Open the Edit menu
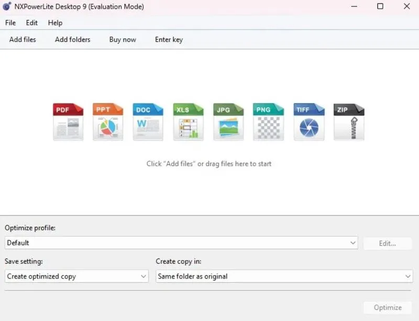This screenshot has width=419, height=321. 32,23
